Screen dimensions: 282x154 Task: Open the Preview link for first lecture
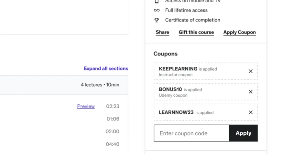(x=86, y=106)
